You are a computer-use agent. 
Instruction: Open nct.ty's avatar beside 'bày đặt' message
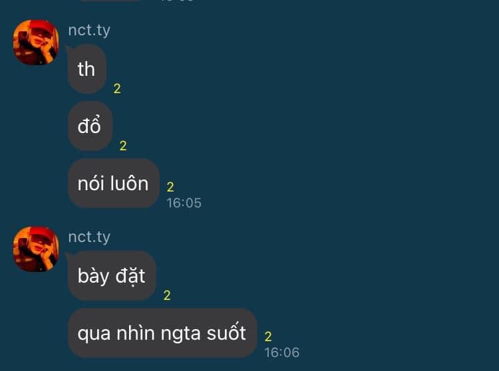(36, 249)
